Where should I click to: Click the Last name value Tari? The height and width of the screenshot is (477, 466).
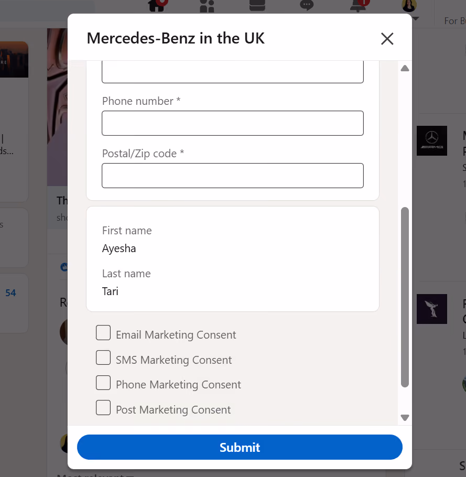tap(110, 291)
